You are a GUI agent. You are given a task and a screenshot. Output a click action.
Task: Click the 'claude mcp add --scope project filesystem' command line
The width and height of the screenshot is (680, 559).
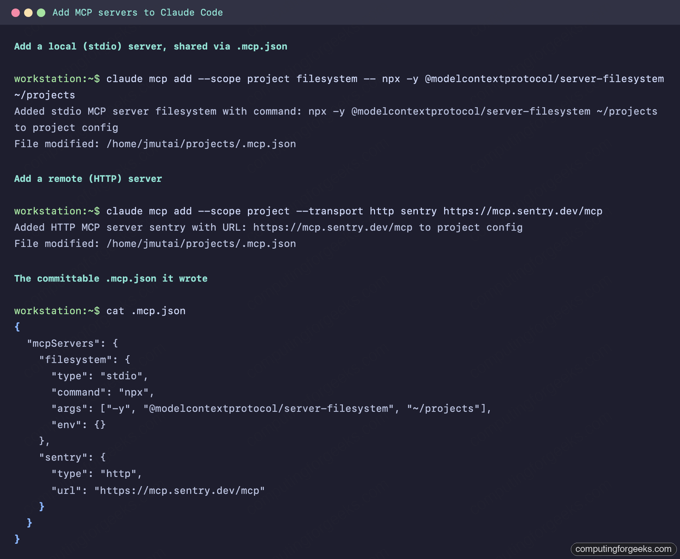pyautogui.click(x=339, y=79)
